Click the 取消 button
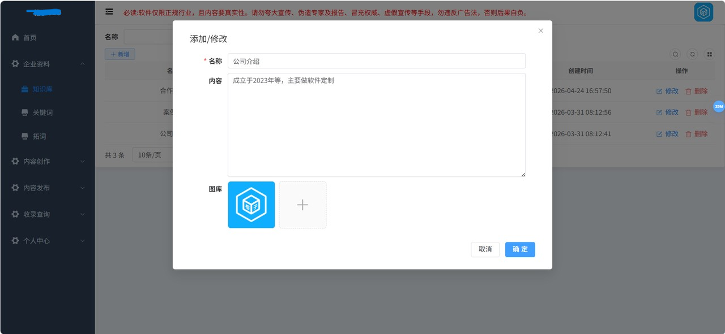 click(485, 249)
